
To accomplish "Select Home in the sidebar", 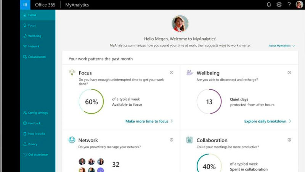I will [x=32, y=15].
